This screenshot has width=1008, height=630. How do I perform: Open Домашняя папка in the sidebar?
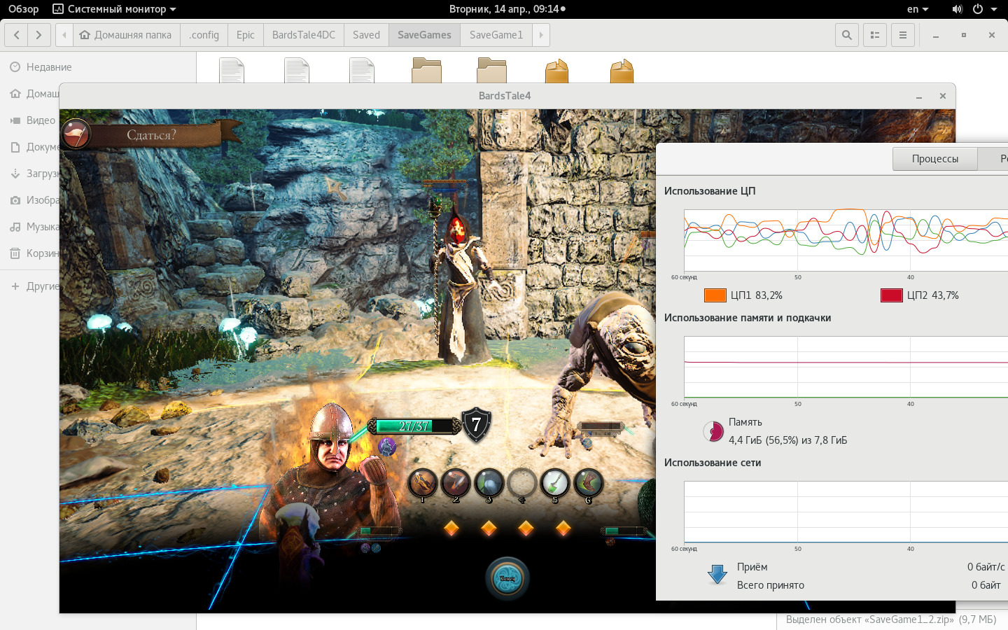click(x=34, y=94)
